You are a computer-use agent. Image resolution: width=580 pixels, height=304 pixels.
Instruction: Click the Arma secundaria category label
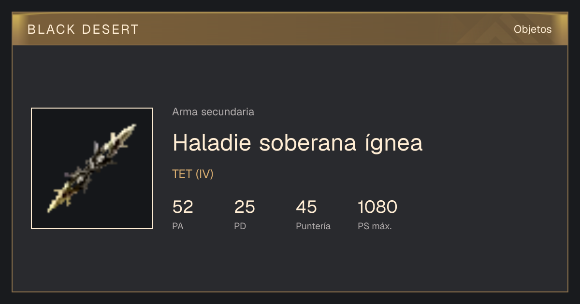click(213, 112)
